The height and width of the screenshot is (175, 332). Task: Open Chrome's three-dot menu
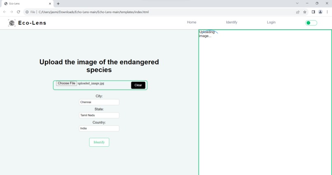pyautogui.click(x=327, y=12)
